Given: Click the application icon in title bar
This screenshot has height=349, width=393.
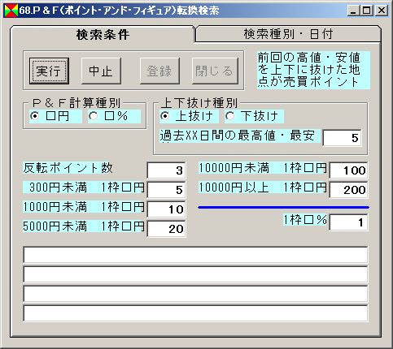Looking at the screenshot, I should [11, 11].
